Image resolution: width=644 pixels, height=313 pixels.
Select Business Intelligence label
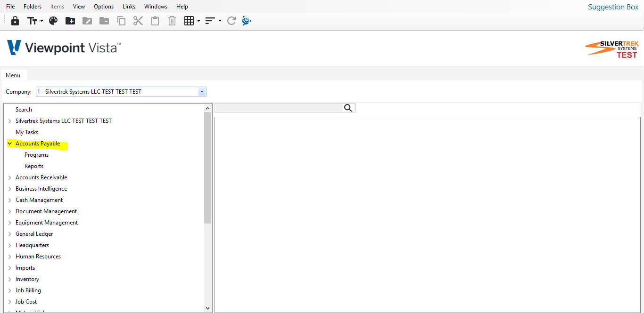(41, 189)
